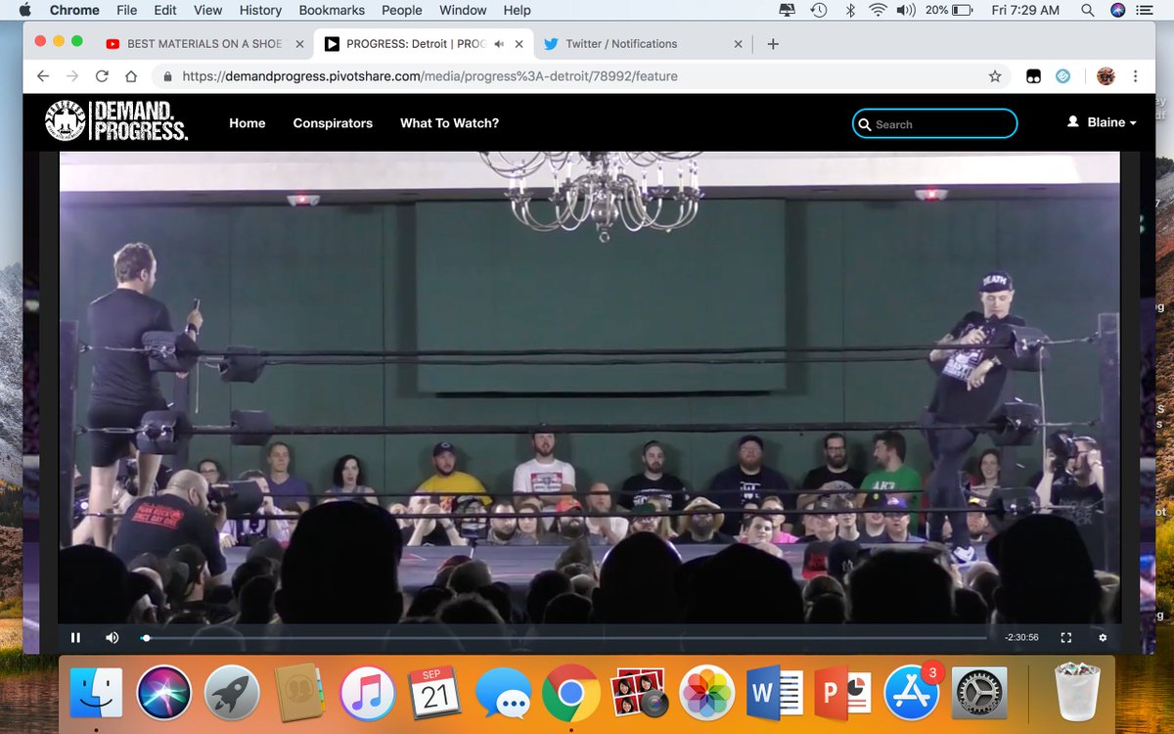
Task: Open Chrome home page button
Action: coord(131,76)
